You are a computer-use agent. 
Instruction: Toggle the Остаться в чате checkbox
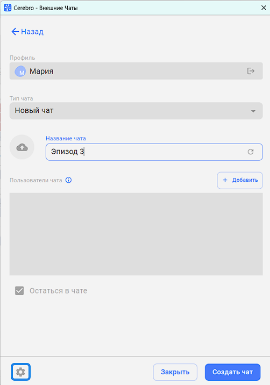[x=19, y=290]
